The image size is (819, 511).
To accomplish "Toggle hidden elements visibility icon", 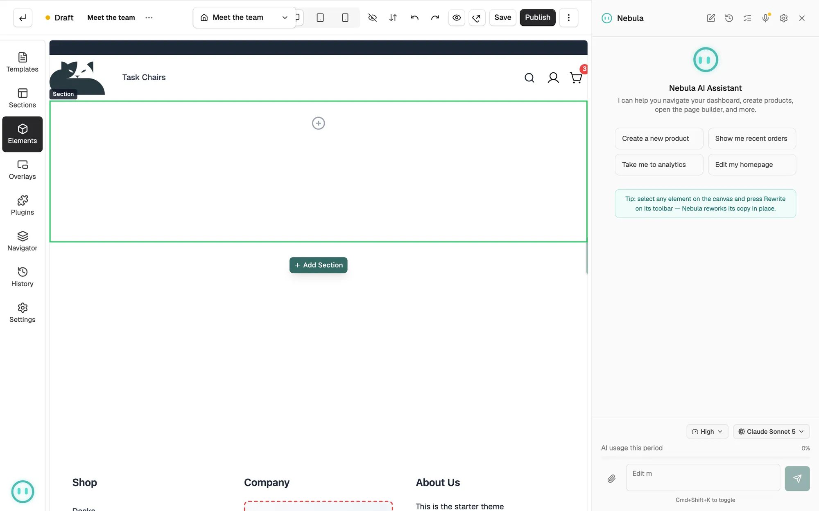I will pos(372,18).
